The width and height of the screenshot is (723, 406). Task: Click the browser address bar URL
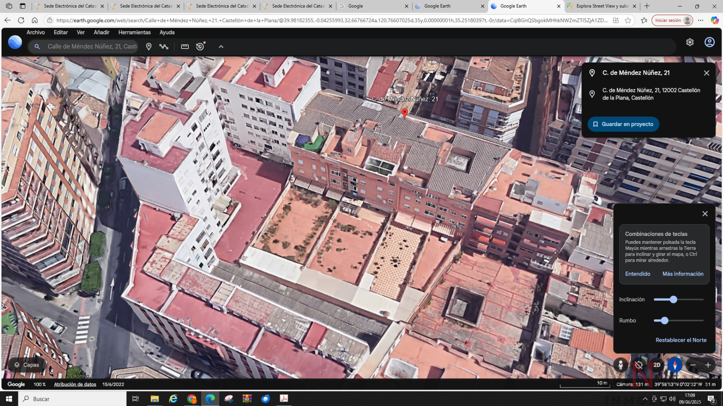(x=332, y=20)
